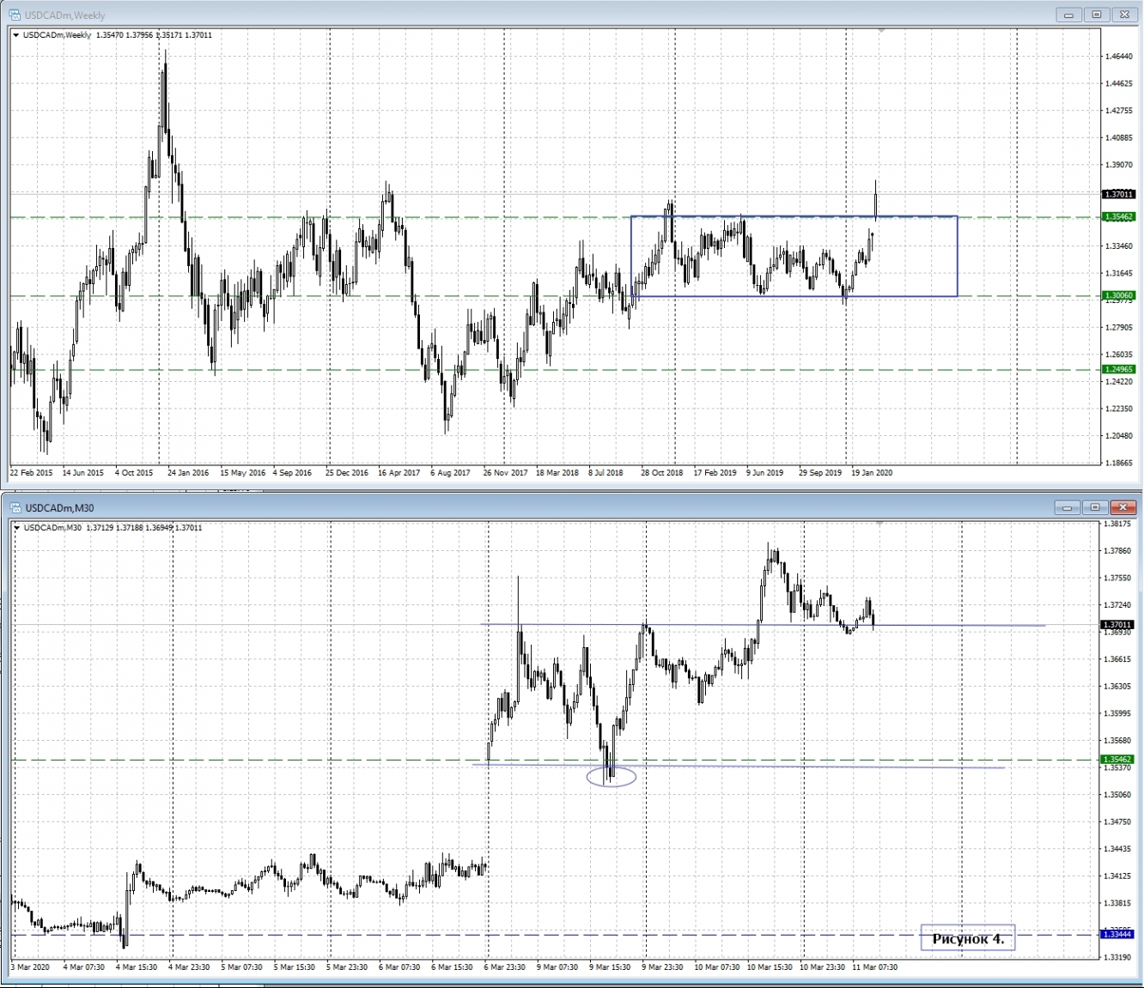Viewport: 1144px width, 988px height.
Task: Click time label 11 Mar 07:30
Action: point(874,967)
